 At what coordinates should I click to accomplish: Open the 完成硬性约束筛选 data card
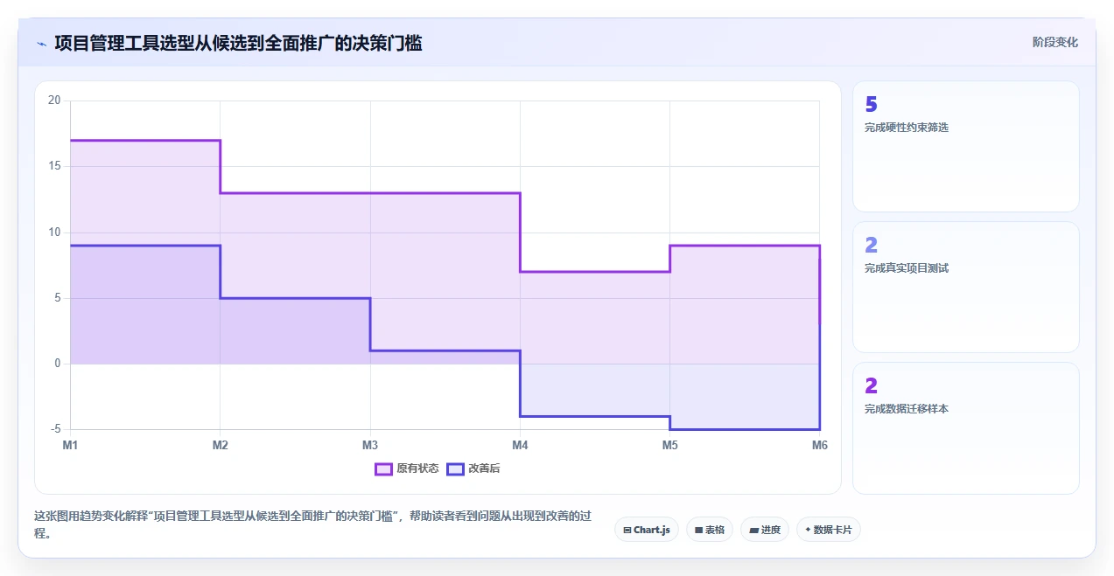(x=966, y=147)
